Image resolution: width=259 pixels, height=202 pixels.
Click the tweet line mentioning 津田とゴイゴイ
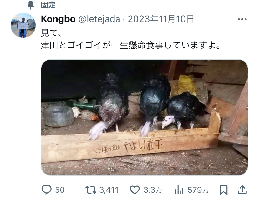click(x=131, y=45)
